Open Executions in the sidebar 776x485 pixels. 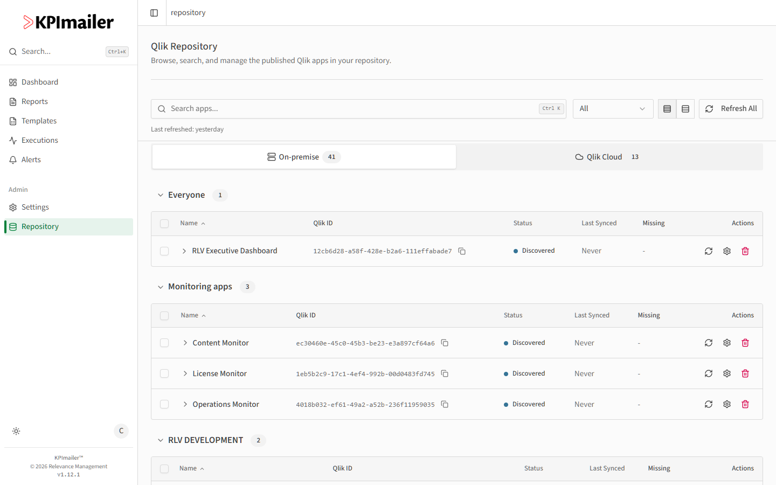(x=68, y=140)
